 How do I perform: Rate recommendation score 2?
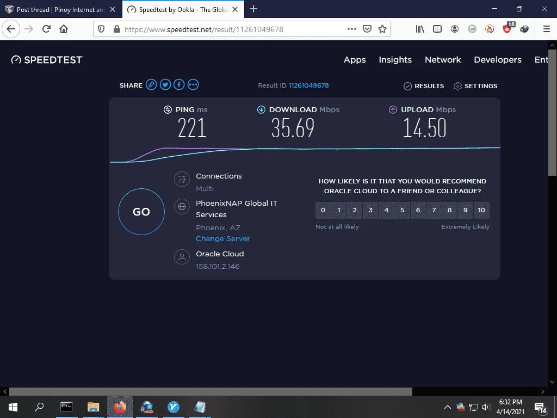[355, 210]
